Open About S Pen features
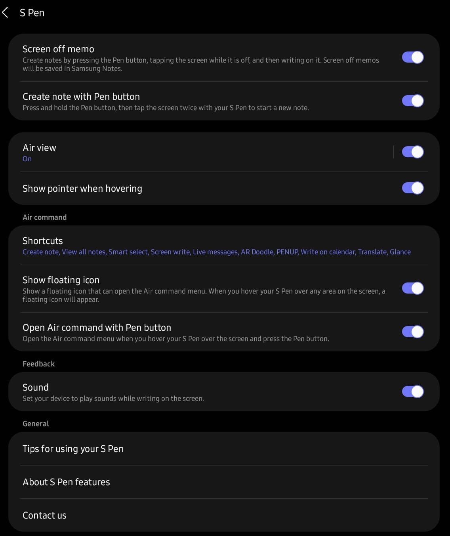The image size is (450, 536). (x=224, y=482)
